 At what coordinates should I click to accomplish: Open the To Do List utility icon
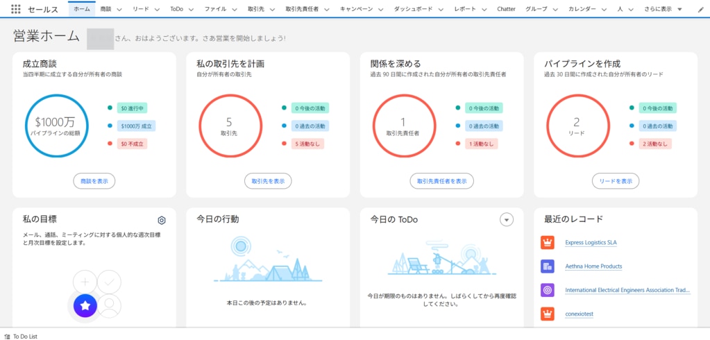click(x=7, y=337)
